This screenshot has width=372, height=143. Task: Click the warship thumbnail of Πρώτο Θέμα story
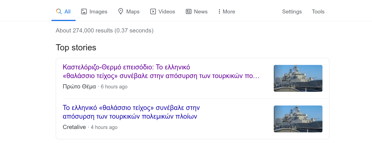298,78
